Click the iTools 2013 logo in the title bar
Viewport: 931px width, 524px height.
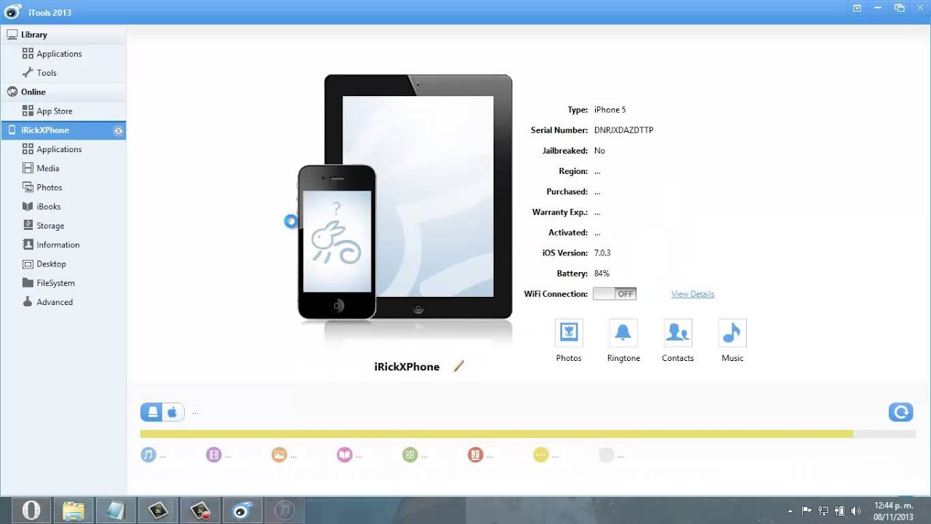point(12,12)
